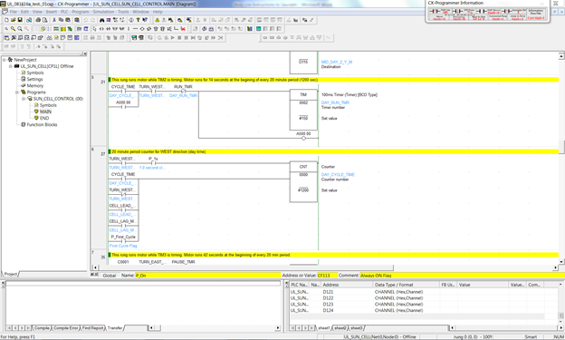The image size is (565, 340).
Task: Click the ladder diagram scroll down arrow
Action: pyautogui.click(x=561, y=262)
